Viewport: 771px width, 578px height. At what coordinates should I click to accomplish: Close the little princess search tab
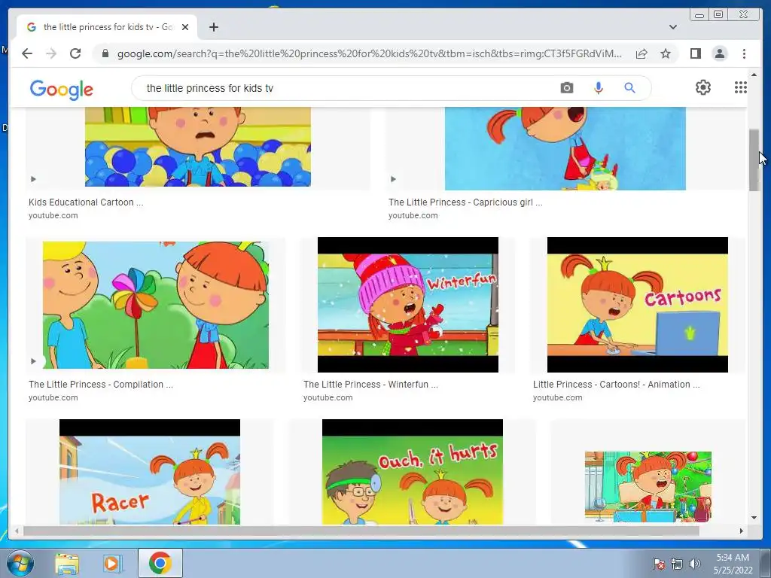click(185, 27)
